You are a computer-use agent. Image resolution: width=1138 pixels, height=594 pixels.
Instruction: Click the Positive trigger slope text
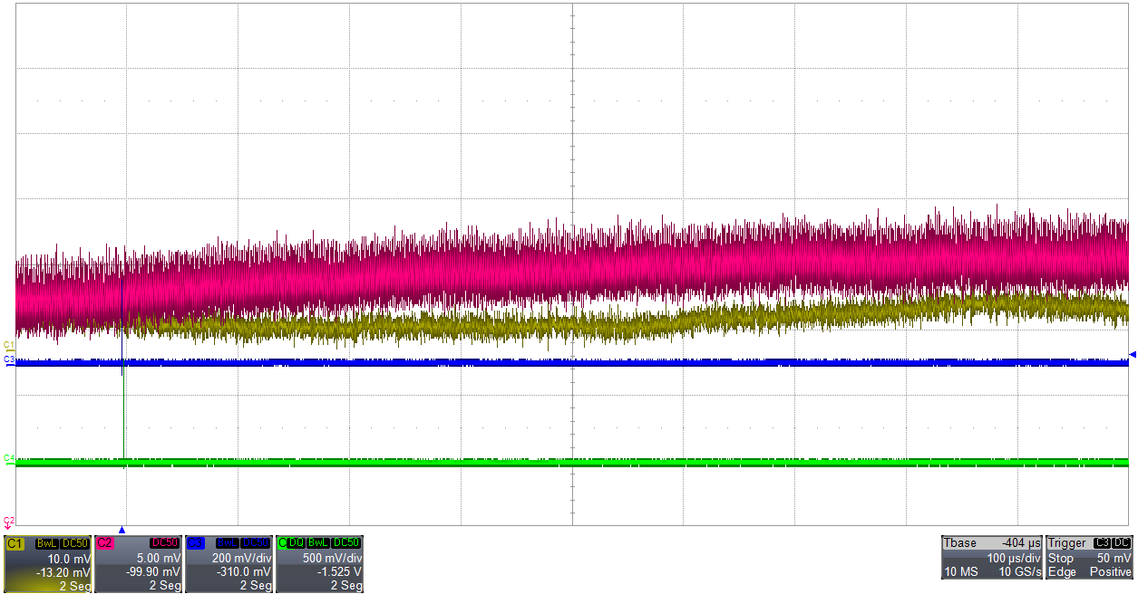1111,572
